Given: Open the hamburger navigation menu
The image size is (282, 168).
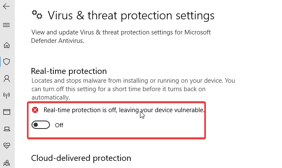Looking at the screenshot, I should (6, 25).
